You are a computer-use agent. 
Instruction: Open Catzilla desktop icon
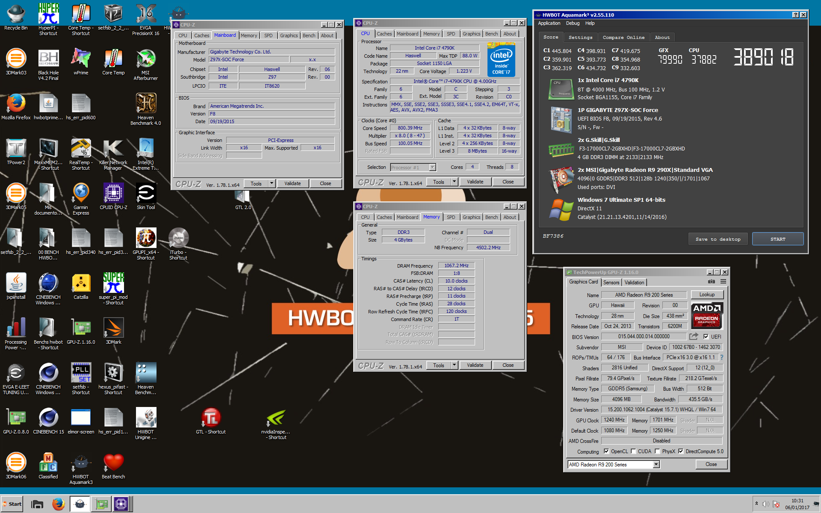(x=81, y=286)
